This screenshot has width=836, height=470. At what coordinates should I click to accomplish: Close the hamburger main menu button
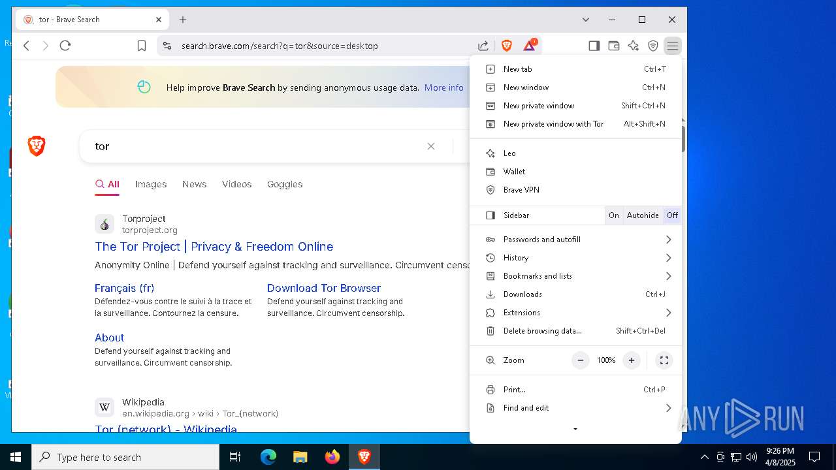click(x=672, y=46)
